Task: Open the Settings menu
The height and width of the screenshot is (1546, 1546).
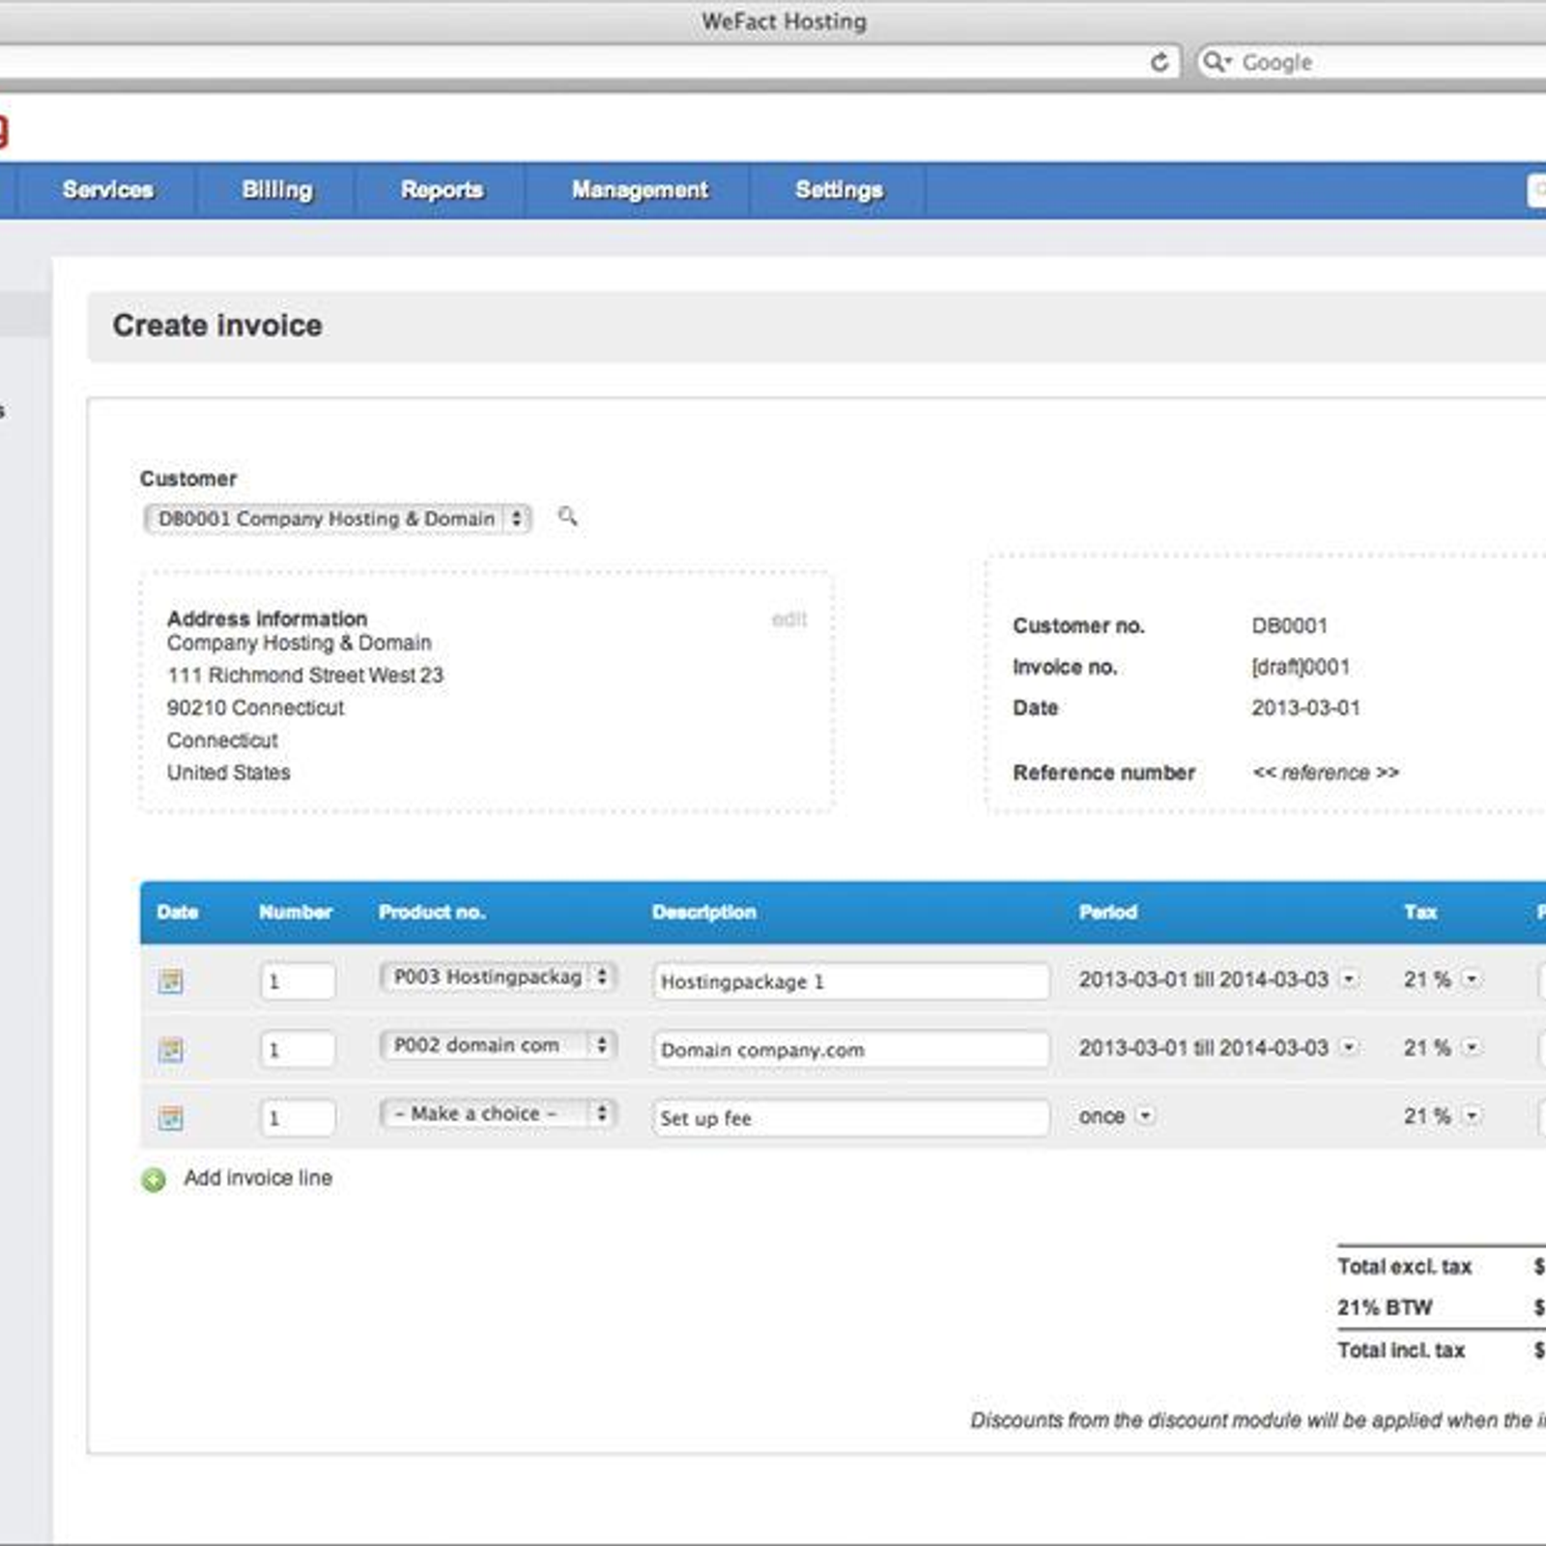Action: click(839, 190)
